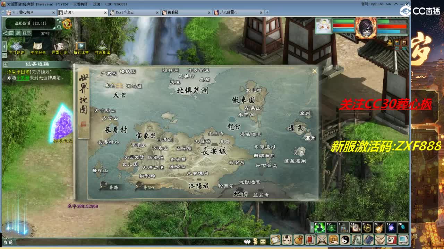The image size is (444, 249).
Task: Expand the skill hotbar arrow beside F1
Action: pos(312,228)
